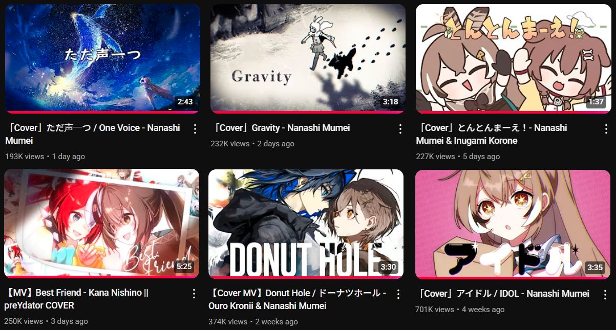Click the 3:30 duration badge on Donut Hole

coord(389,267)
